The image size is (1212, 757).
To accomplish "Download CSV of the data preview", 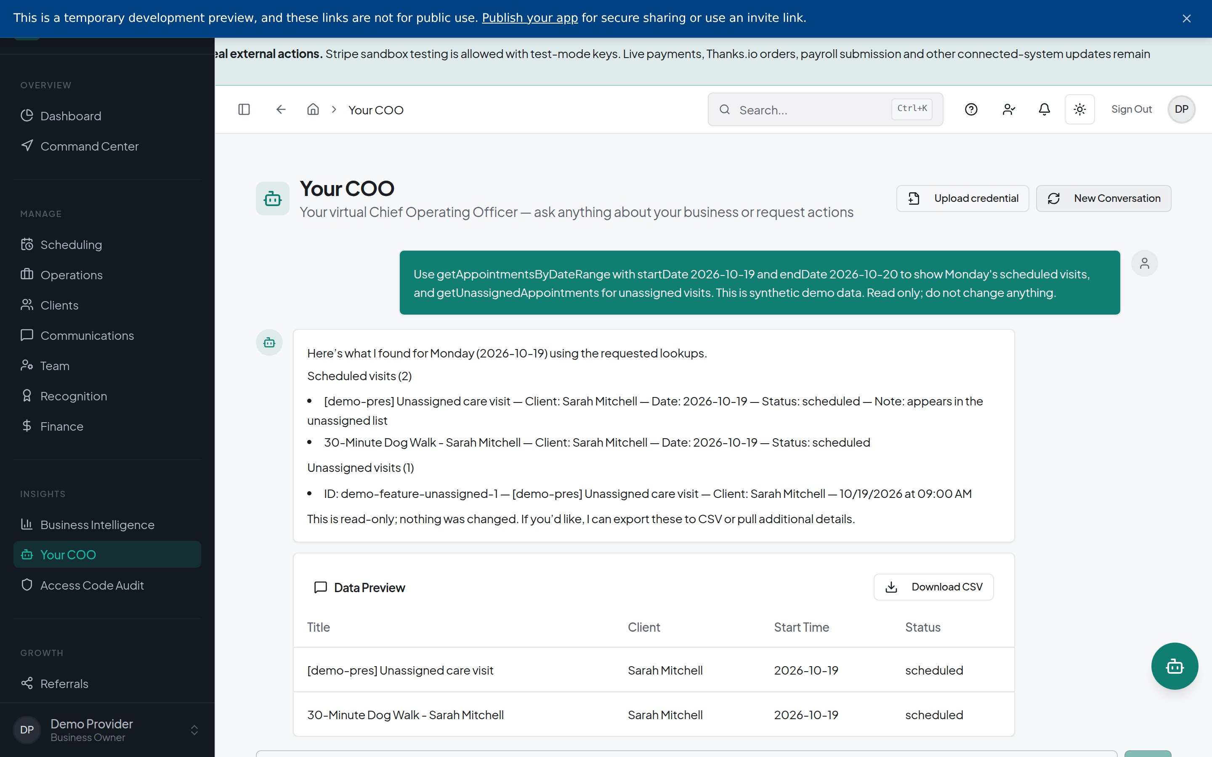I will click(x=933, y=587).
